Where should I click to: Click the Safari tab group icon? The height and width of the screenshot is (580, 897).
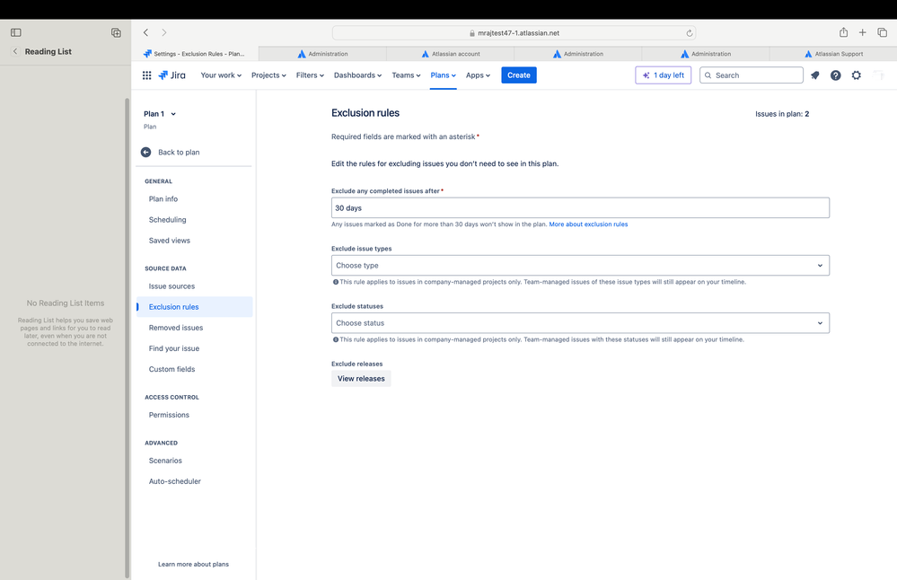coord(116,32)
